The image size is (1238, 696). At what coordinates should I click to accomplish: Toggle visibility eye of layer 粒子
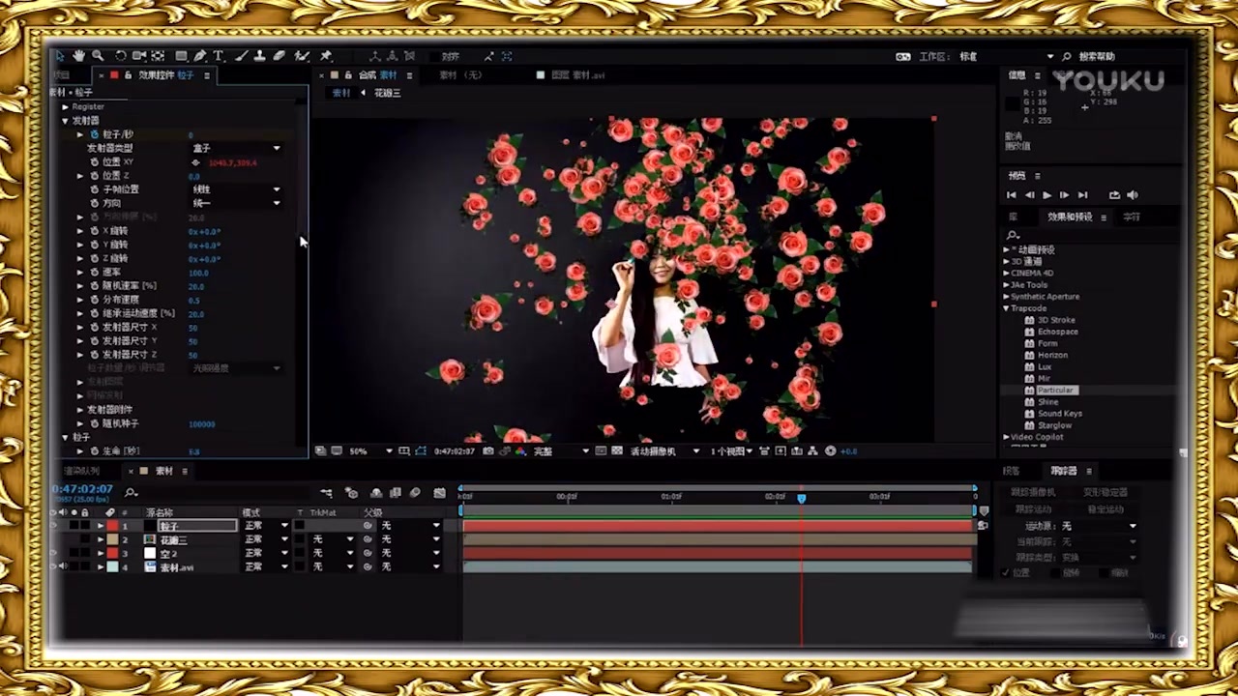click(54, 526)
